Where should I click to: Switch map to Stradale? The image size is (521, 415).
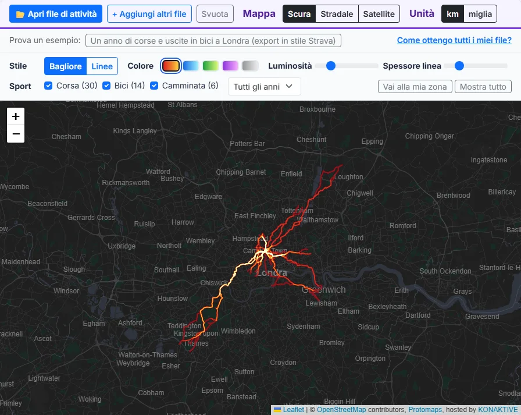coord(337,14)
